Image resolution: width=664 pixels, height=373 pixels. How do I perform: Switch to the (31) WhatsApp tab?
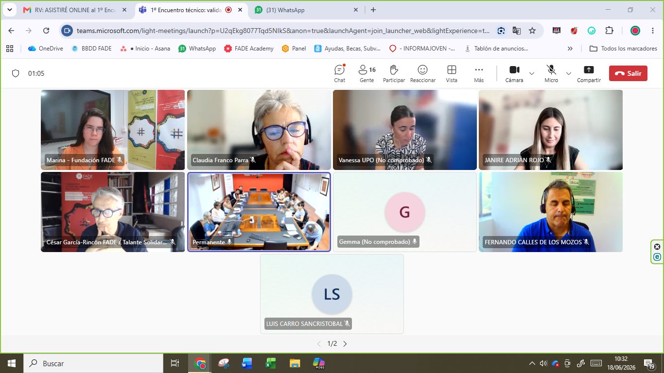(x=307, y=10)
